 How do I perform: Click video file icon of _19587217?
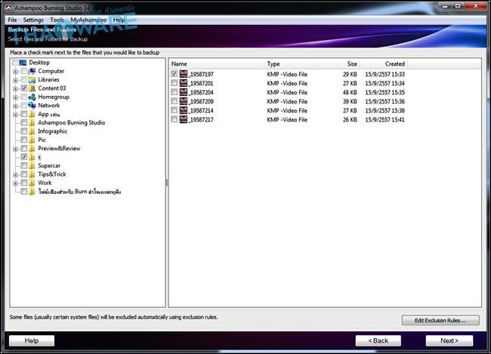pos(184,119)
